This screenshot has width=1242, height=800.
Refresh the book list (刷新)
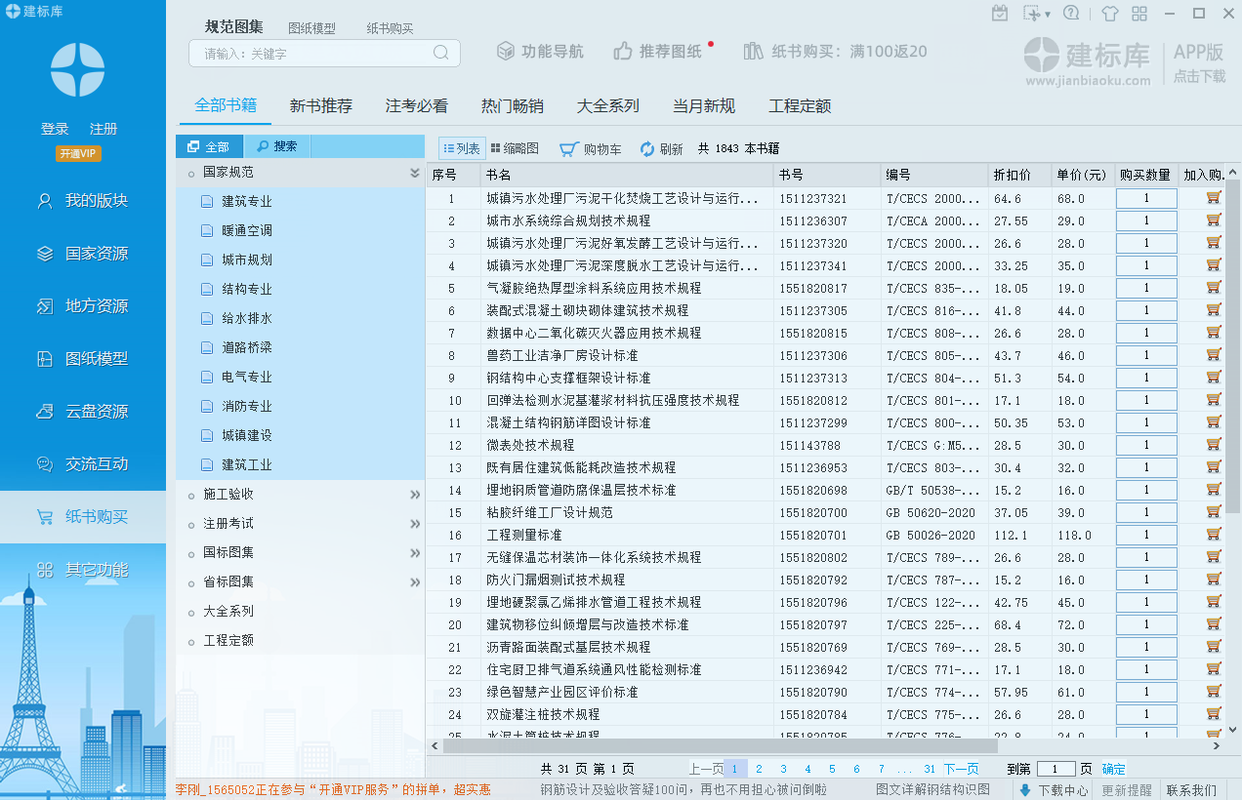pos(661,149)
